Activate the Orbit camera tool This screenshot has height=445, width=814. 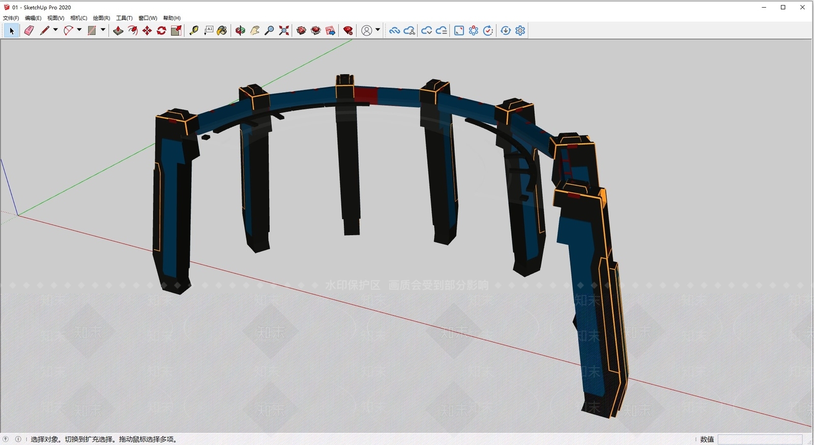240,31
